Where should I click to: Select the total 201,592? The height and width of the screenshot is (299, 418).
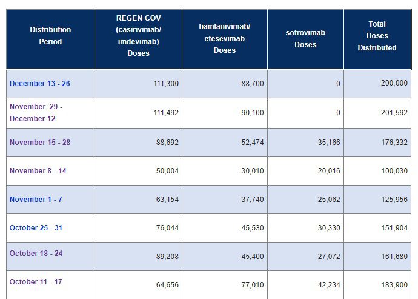pyautogui.click(x=394, y=113)
